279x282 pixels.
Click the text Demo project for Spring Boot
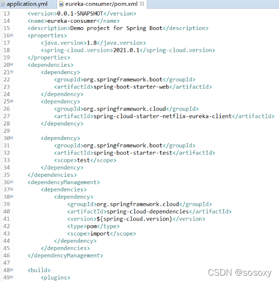pyautogui.click(x=116, y=28)
